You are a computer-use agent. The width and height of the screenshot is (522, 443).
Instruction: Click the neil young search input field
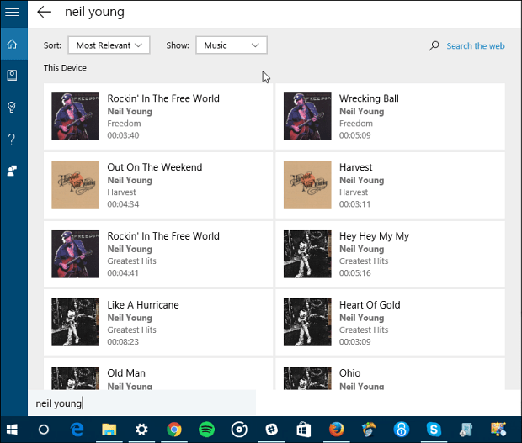coord(141,403)
